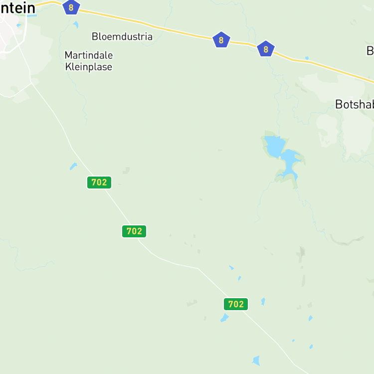Click the small pond below first 8 shield
374x374 pixels.
pyautogui.click(x=76, y=24)
